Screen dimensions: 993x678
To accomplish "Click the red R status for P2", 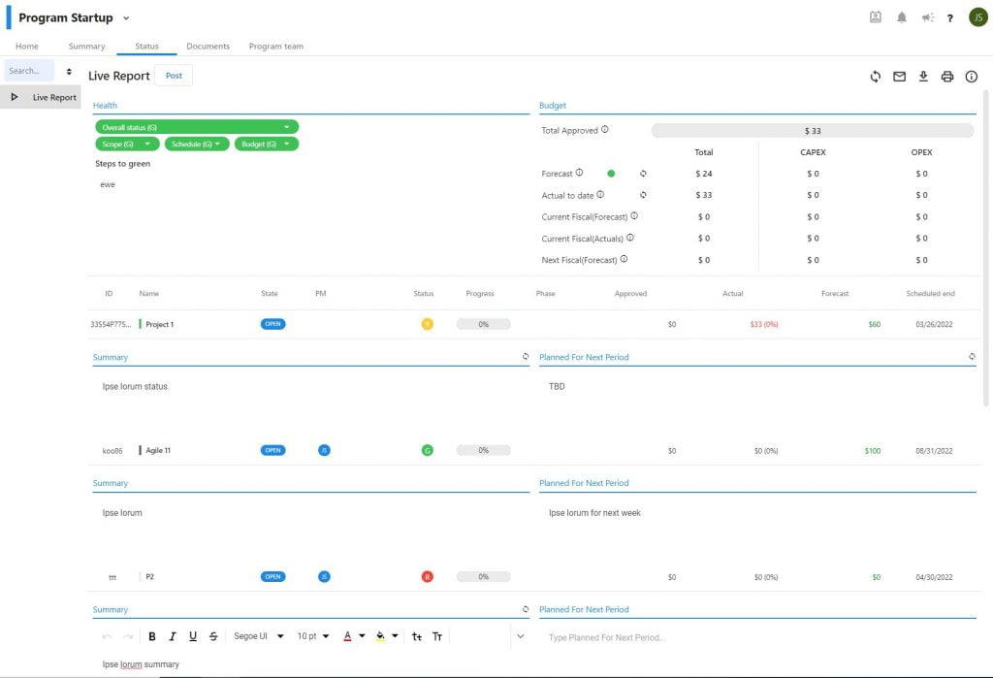I will click(428, 576).
